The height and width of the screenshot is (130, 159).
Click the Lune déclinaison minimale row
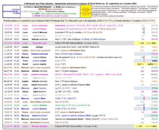(80, 122)
